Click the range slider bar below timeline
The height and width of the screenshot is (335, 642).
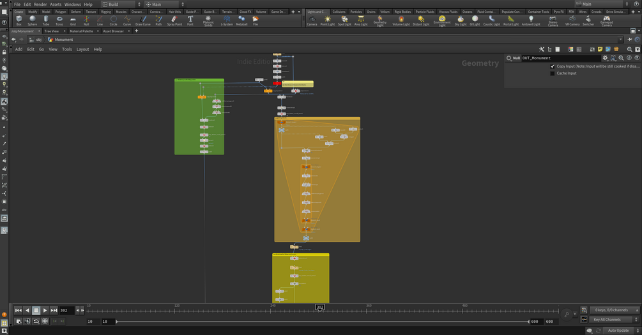(323, 322)
